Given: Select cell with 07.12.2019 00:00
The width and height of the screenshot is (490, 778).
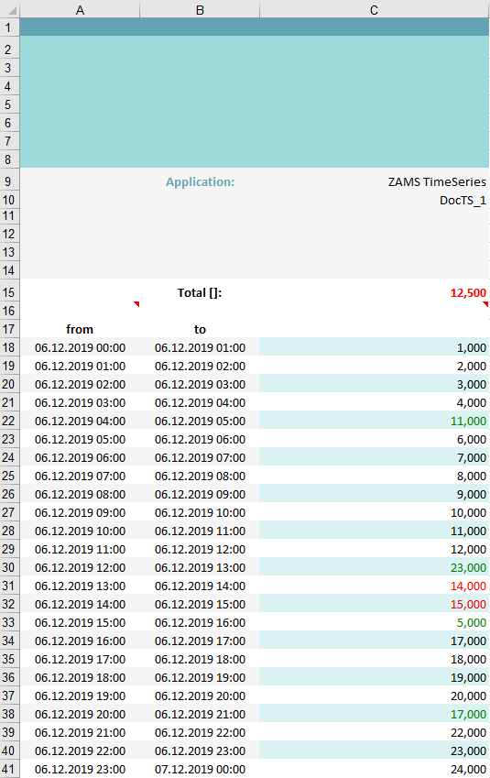Looking at the screenshot, I should click(200, 769).
